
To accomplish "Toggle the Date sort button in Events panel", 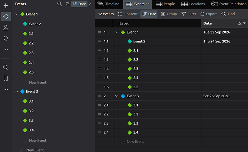I will pos(79,4).
